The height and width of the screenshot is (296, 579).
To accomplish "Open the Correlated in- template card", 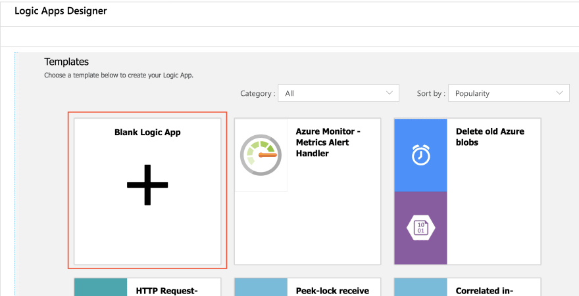I will [x=468, y=287].
